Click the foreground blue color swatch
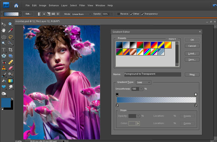The image size is (217, 142). [6, 103]
